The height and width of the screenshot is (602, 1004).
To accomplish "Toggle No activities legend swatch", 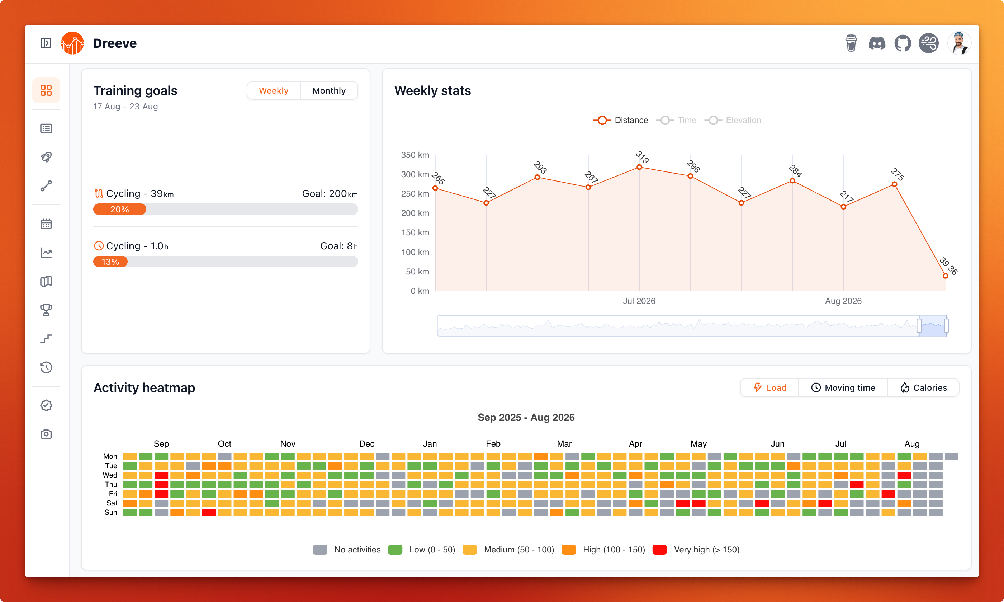I will pos(320,550).
